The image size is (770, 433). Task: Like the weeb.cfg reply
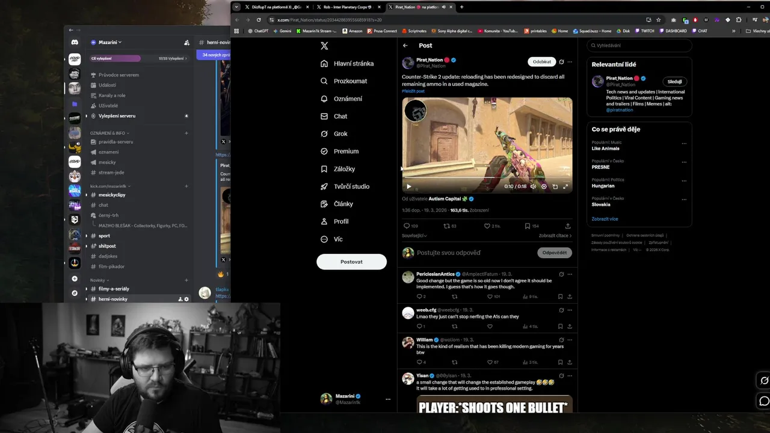[490, 327]
